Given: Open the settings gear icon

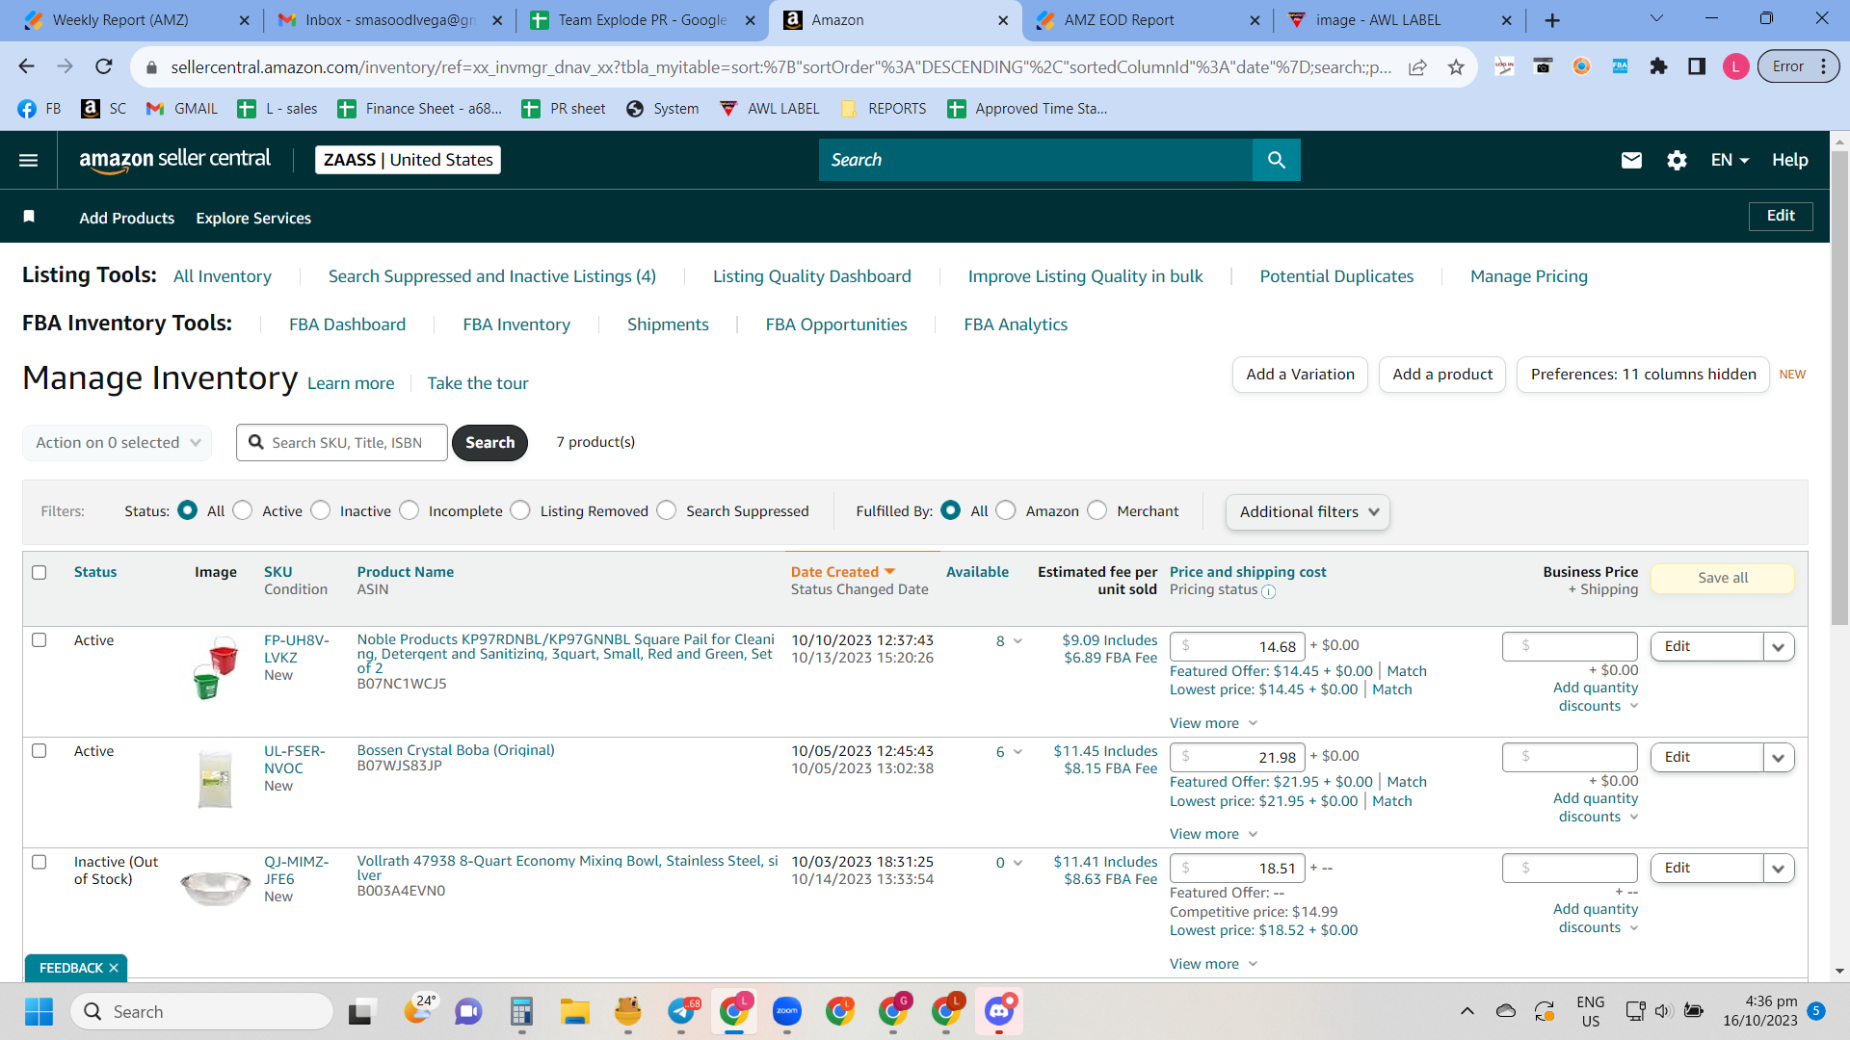Looking at the screenshot, I should (x=1677, y=160).
